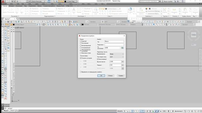Click the pick angle button beside Поворот
Screen dimensions: 202x113
click(x=123, y=65)
